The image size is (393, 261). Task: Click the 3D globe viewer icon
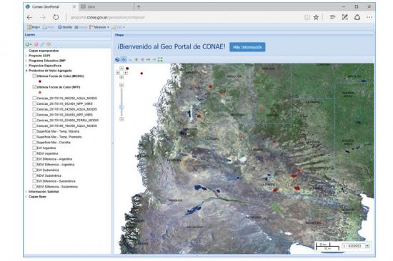117,60
